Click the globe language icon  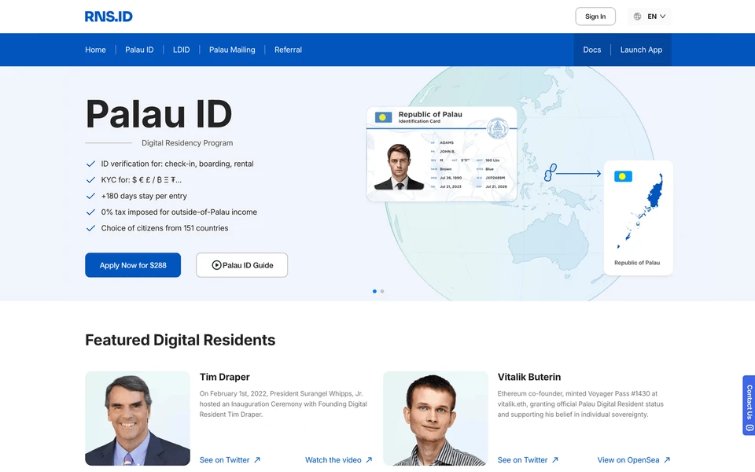637,17
